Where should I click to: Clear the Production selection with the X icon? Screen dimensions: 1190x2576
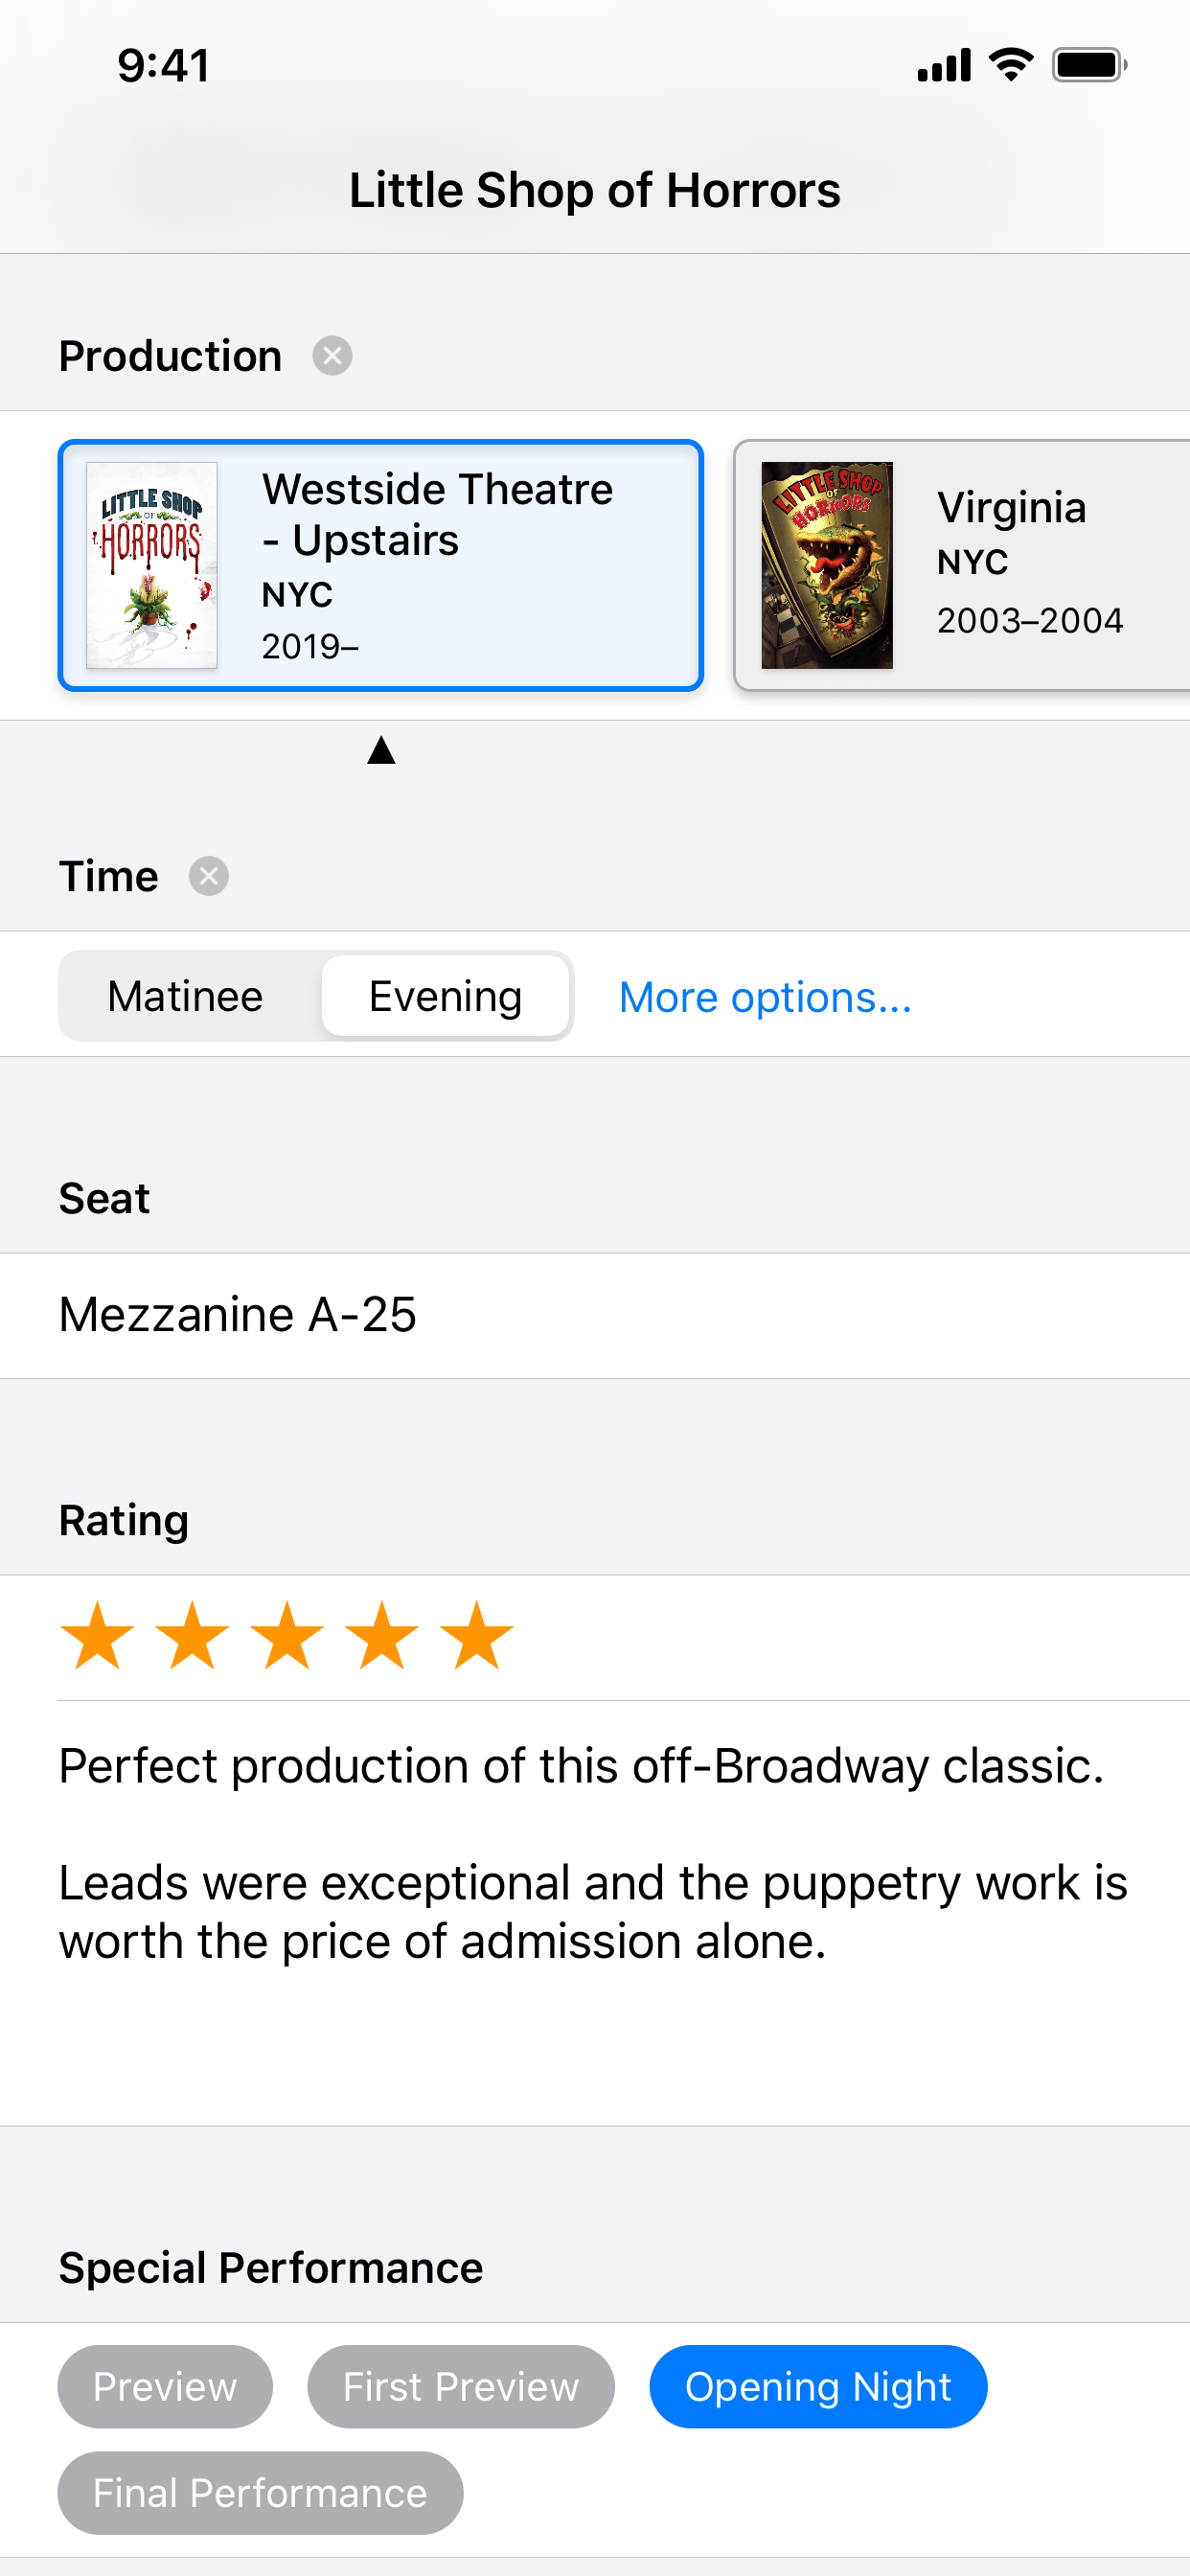[332, 356]
